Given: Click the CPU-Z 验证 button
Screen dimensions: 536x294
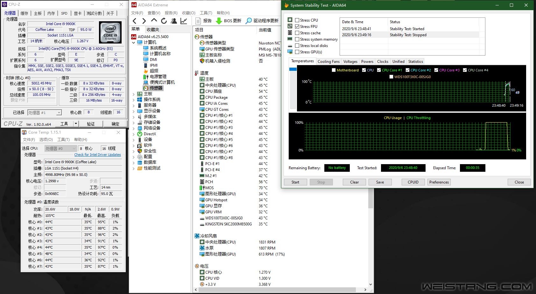Looking at the screenshot, I should coord(91,124).
